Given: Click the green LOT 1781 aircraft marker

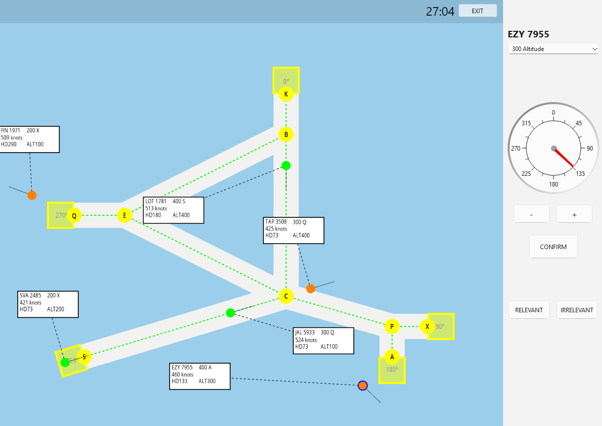Looking at the screenshot, I should (286, 165).
